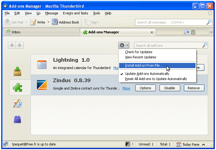
Task: Click the Zindus status bar icon
Action: [128, 145]
